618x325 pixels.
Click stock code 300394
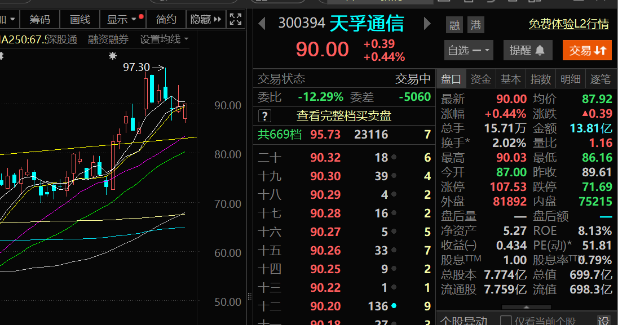click(302, 23)
